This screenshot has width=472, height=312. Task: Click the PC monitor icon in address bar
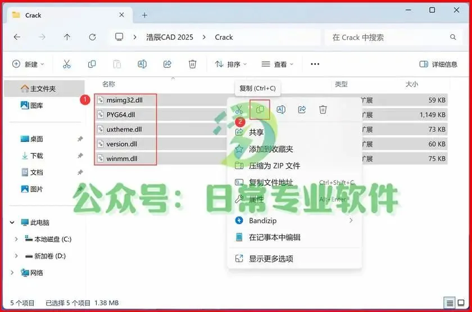[119, 37]
